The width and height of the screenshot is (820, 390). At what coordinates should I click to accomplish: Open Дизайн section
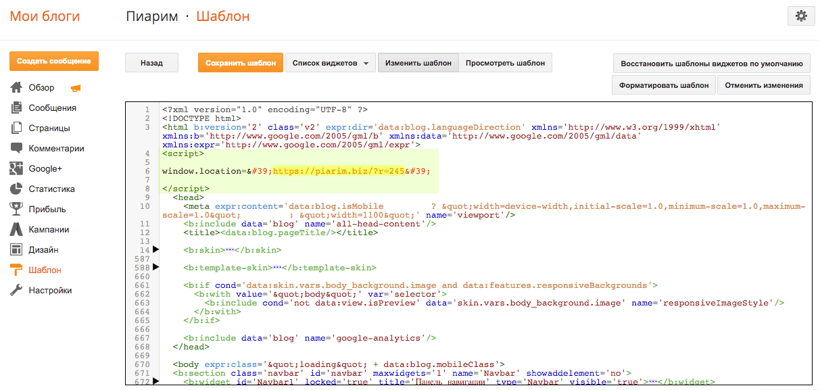point(43,250)
